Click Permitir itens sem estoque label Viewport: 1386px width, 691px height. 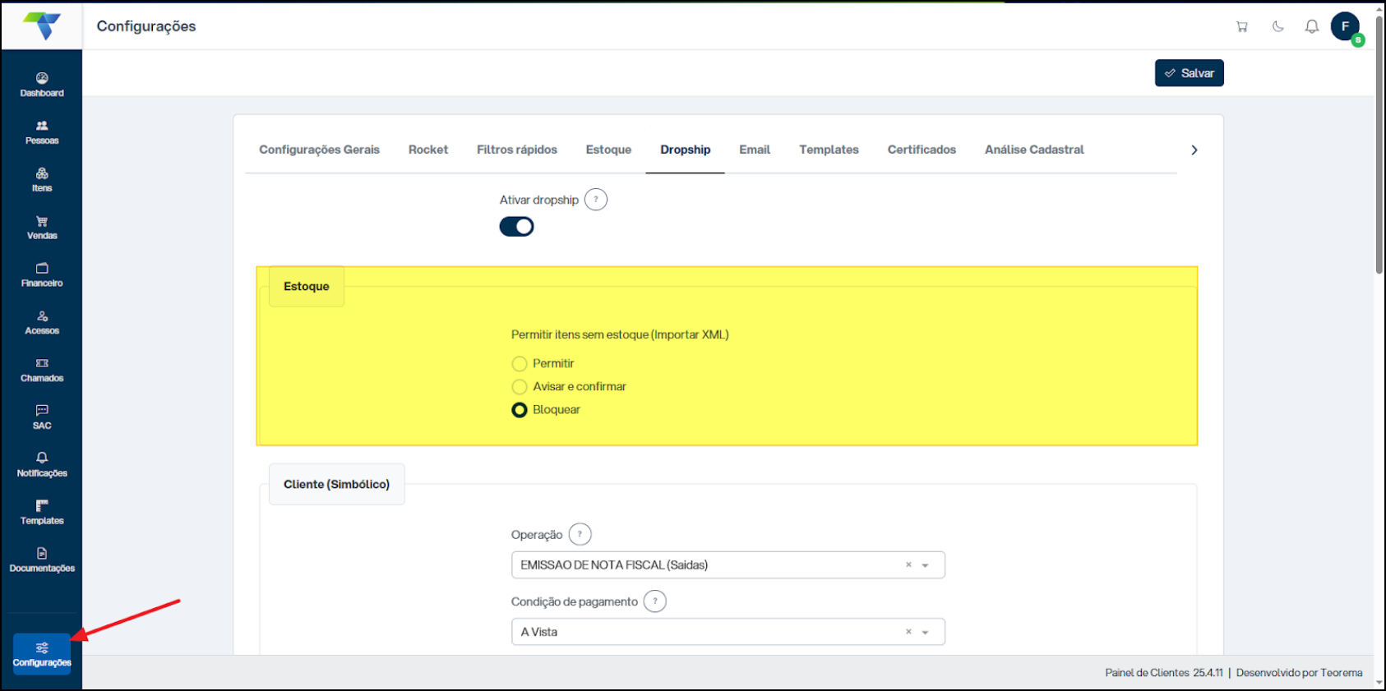coord(620,334)
